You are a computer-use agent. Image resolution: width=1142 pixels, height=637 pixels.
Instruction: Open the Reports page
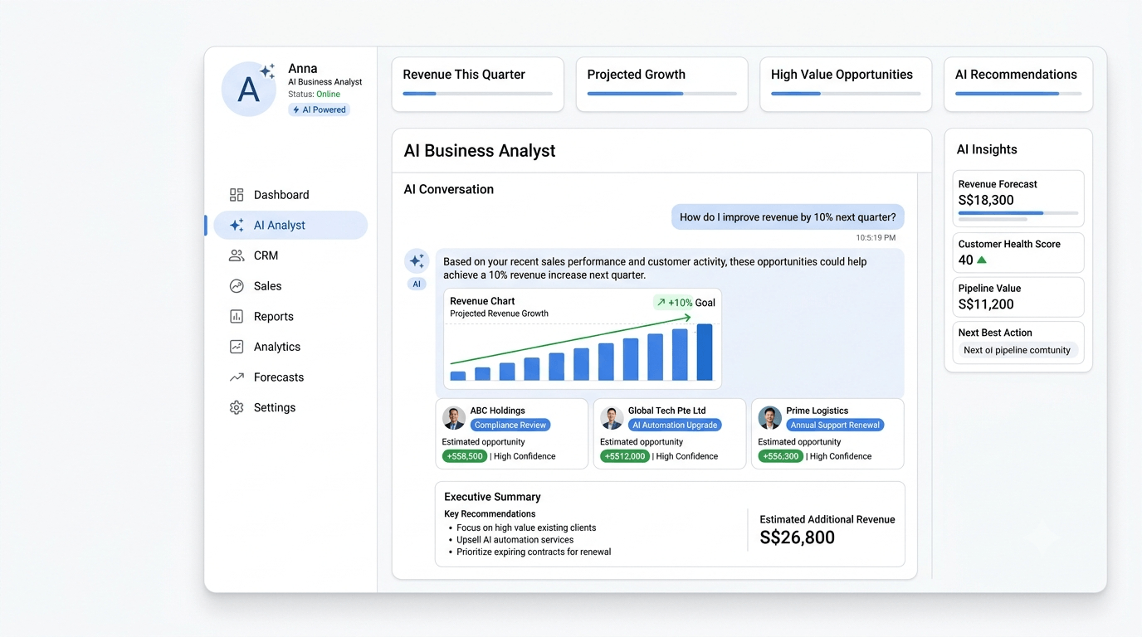tap(290, 317)
